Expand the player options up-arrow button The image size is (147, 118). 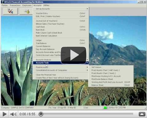(142, 114)
